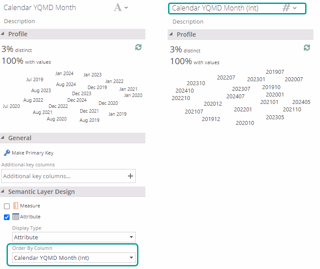The width and height of the screenshot is (320, 269).
Task: Collapse the left Profile section
Action: [x=3, y=34]
